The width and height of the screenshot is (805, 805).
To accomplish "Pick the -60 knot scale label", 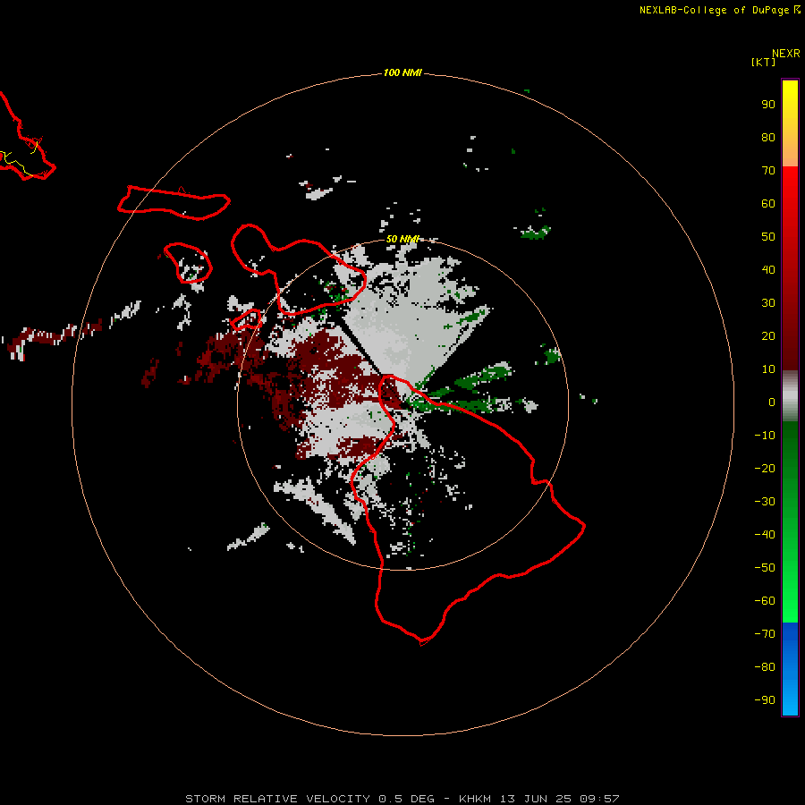I will click(765, 601).
